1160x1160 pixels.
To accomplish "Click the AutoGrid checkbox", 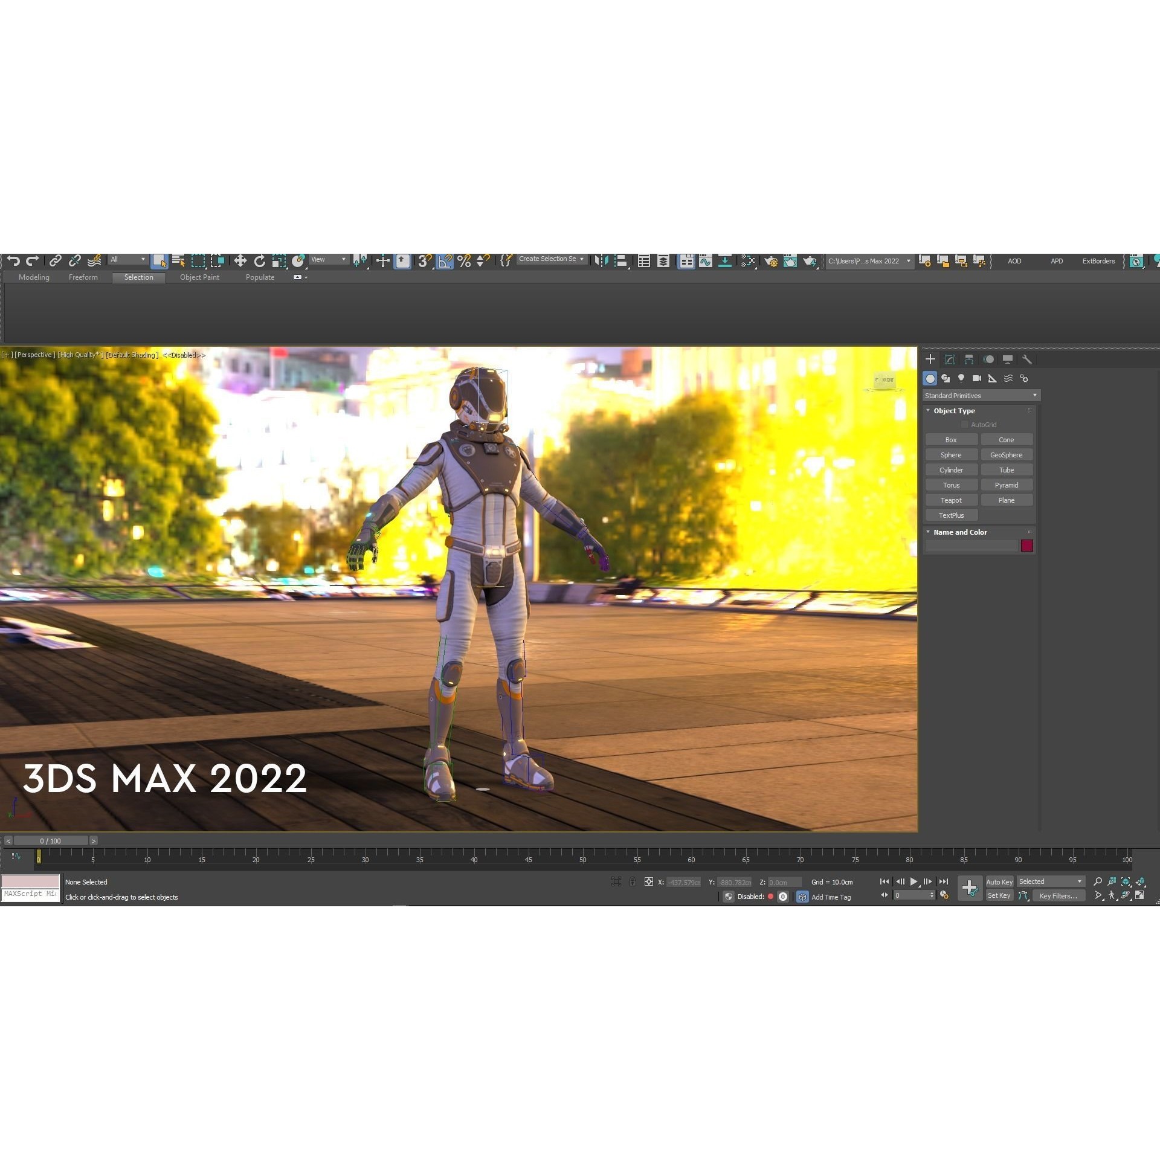I will click(x=965, y=424).
